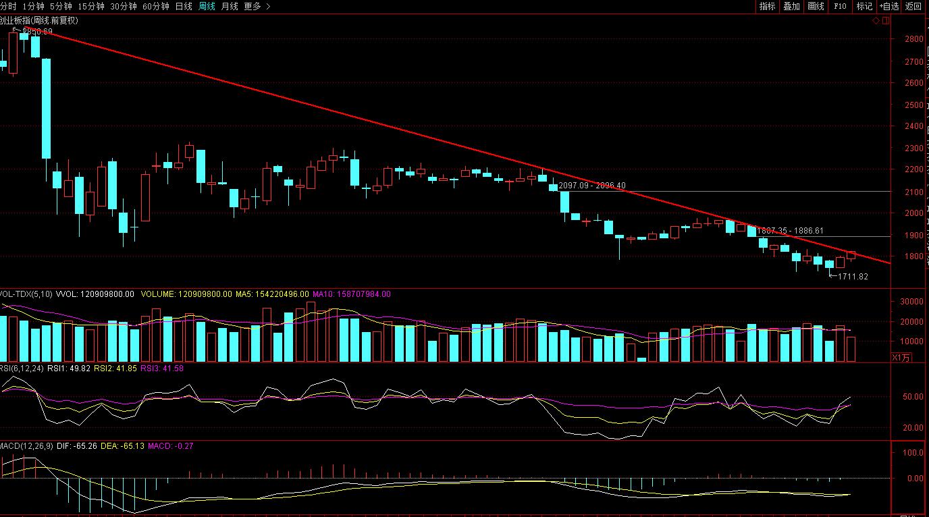The width and height of the screenshot is (929, 517).
Task: Switch to the 5分钟 timeframe tab
Action: [x=61, y=6]
